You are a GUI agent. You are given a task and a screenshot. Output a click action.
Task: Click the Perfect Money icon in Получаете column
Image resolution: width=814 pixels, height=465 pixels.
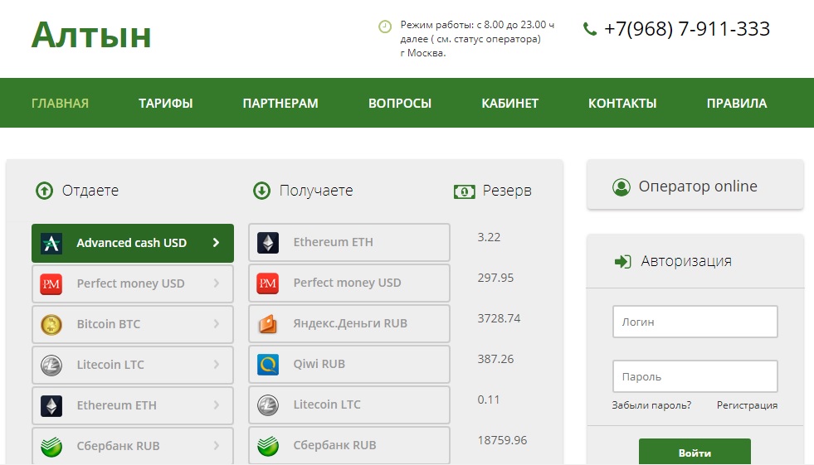[x=268, y=283]
